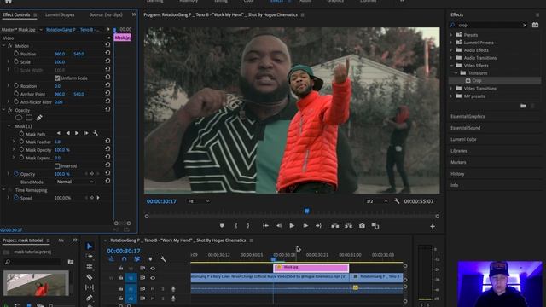Toggle the Scale animation stopwatch
The image size is (546, 307).
coord(16,61)
